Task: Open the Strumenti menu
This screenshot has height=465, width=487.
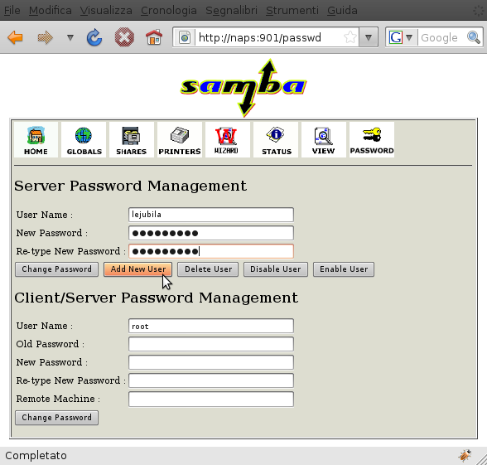Action: 292,10
